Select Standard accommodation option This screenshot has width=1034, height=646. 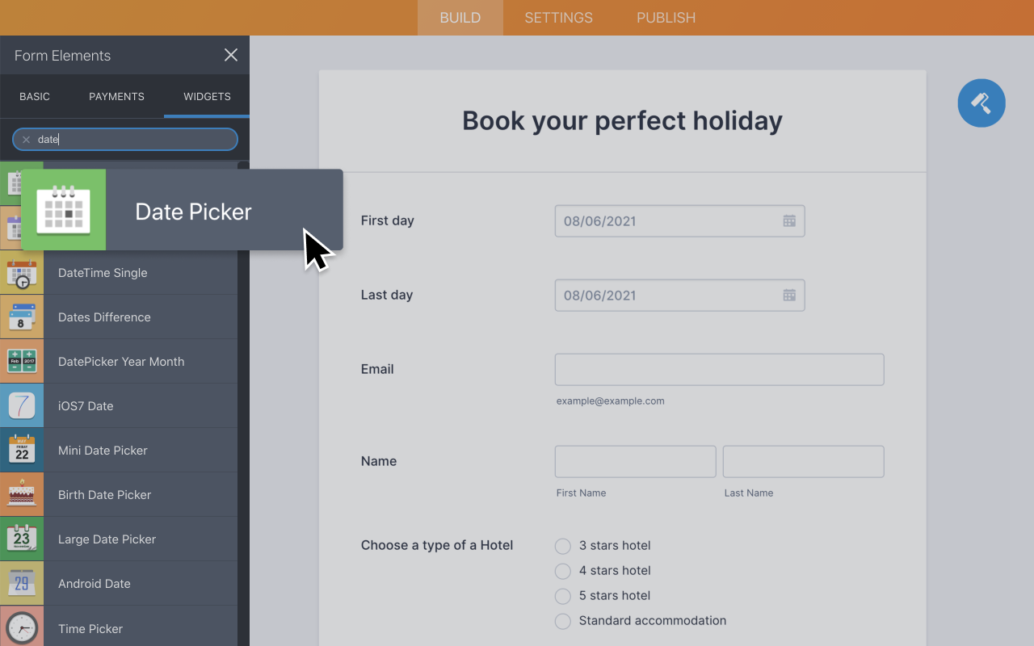point(562,621)
